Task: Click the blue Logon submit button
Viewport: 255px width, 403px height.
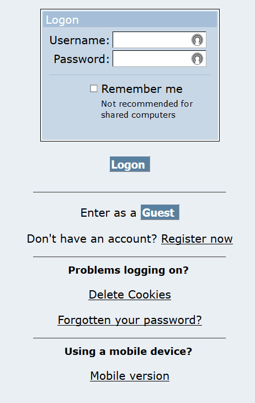Action: tap(130, 164)
